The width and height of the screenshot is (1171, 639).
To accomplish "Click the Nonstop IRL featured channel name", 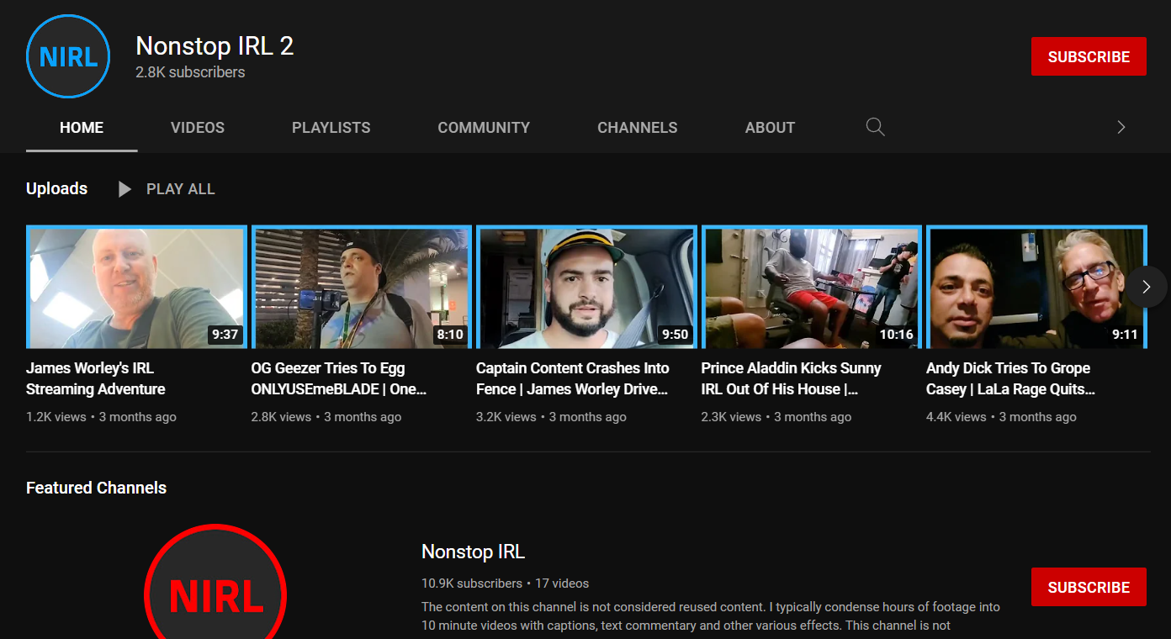I will (473, 552).
